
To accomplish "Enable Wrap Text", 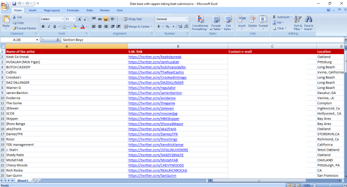I will tap(133, 19).
